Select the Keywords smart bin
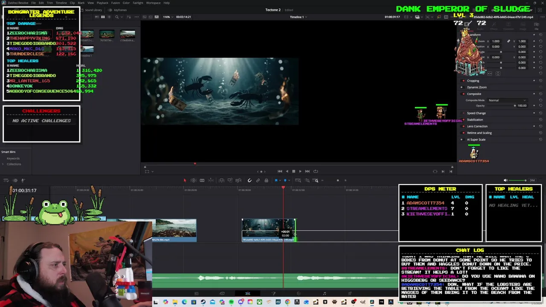 click(13, 159)
